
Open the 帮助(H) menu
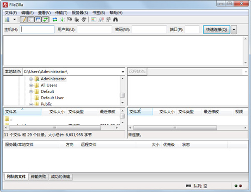coord(116,13)
